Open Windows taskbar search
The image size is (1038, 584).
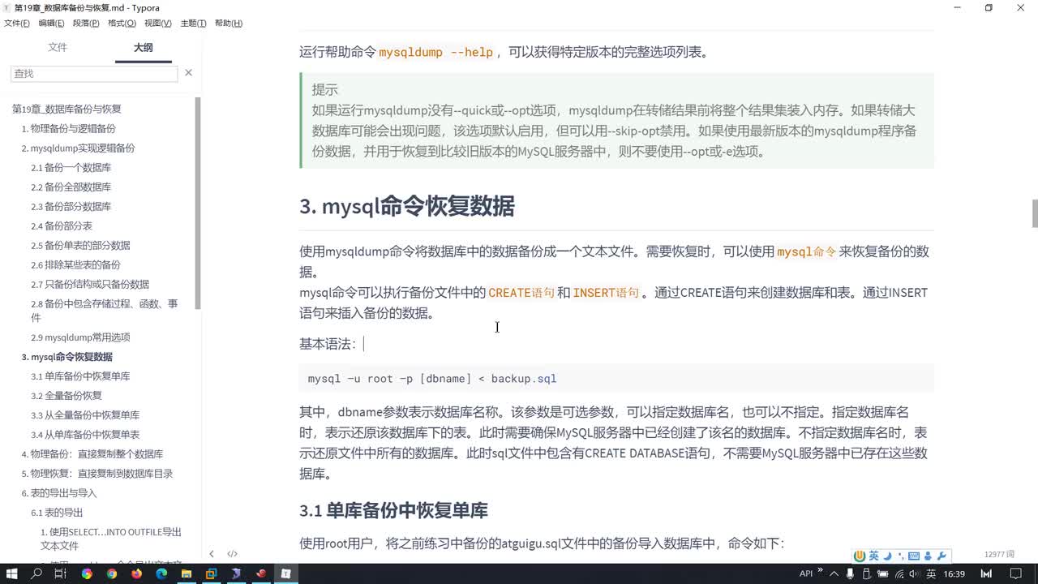(36, 573)
